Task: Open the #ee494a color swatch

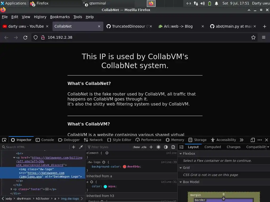Action: pyautogui.click(x=124, y=166)
